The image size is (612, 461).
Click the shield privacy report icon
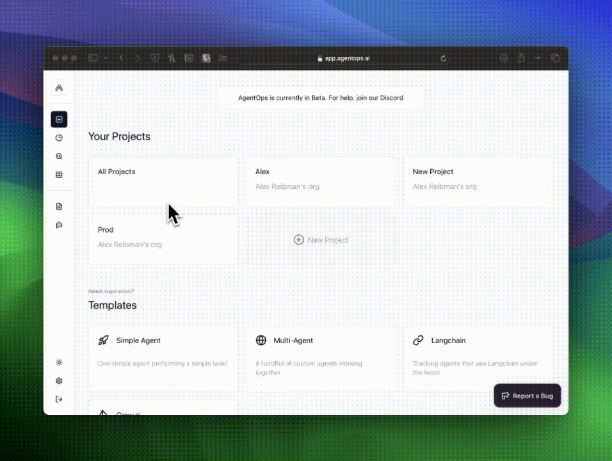pos(155,58)
